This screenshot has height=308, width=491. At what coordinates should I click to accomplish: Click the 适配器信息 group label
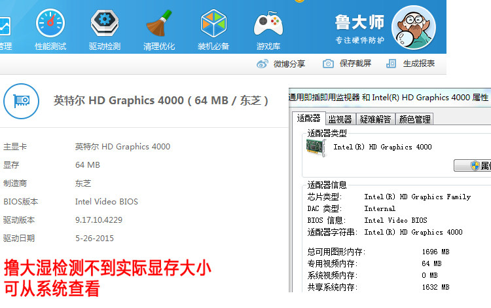[x=327, y=185]
